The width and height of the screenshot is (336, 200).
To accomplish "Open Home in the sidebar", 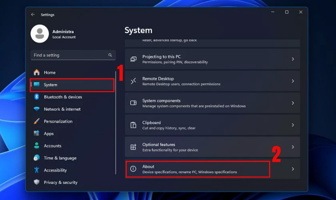I will [x=72, y=72].
